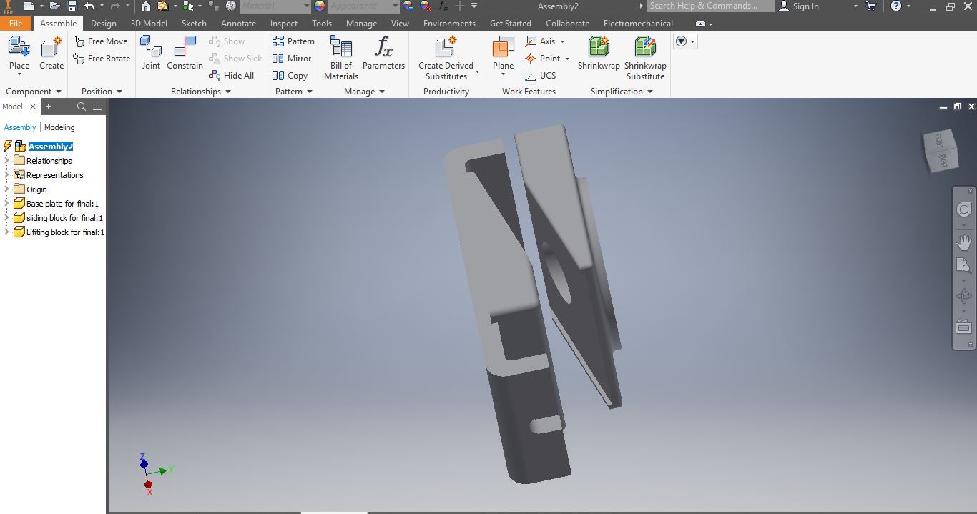Launch Shrinkwrap Substitute
Image resolution: width=977 pixels, height=514 pixels.
(645, 59)
